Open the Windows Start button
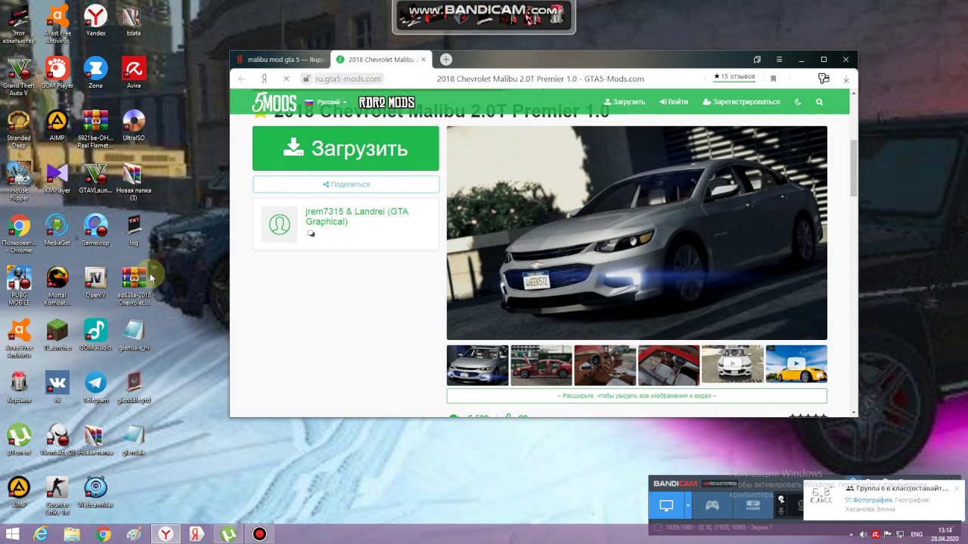 13,534
